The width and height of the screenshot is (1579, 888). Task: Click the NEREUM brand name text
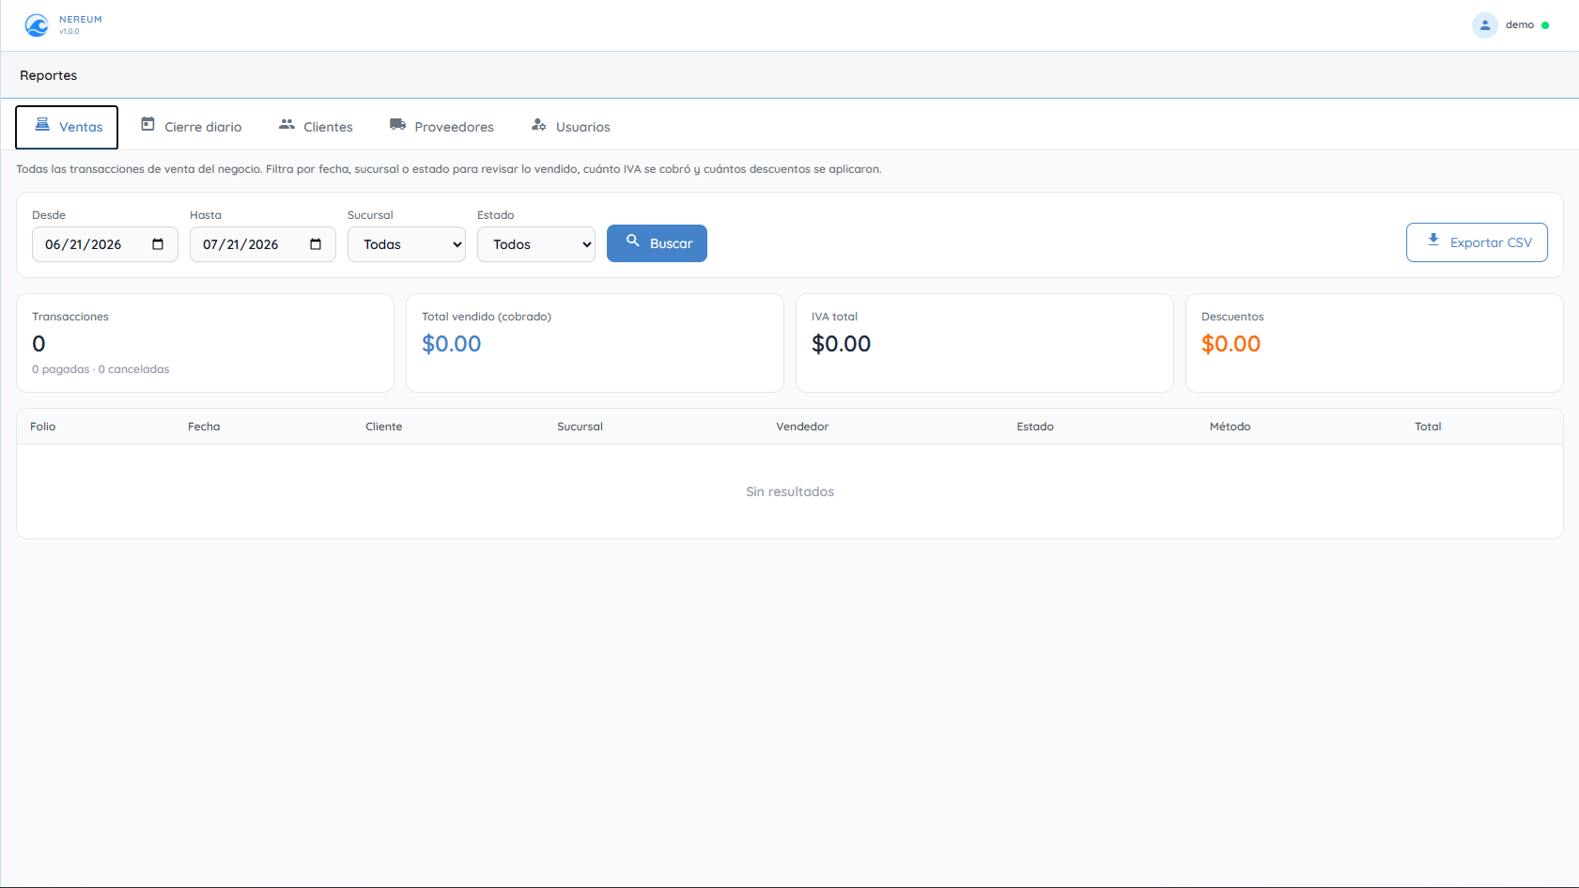[81, 19]
